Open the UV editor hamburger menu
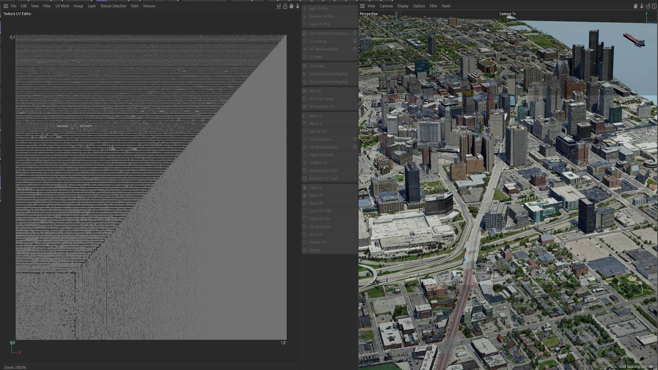 click(x=6, y=6)
